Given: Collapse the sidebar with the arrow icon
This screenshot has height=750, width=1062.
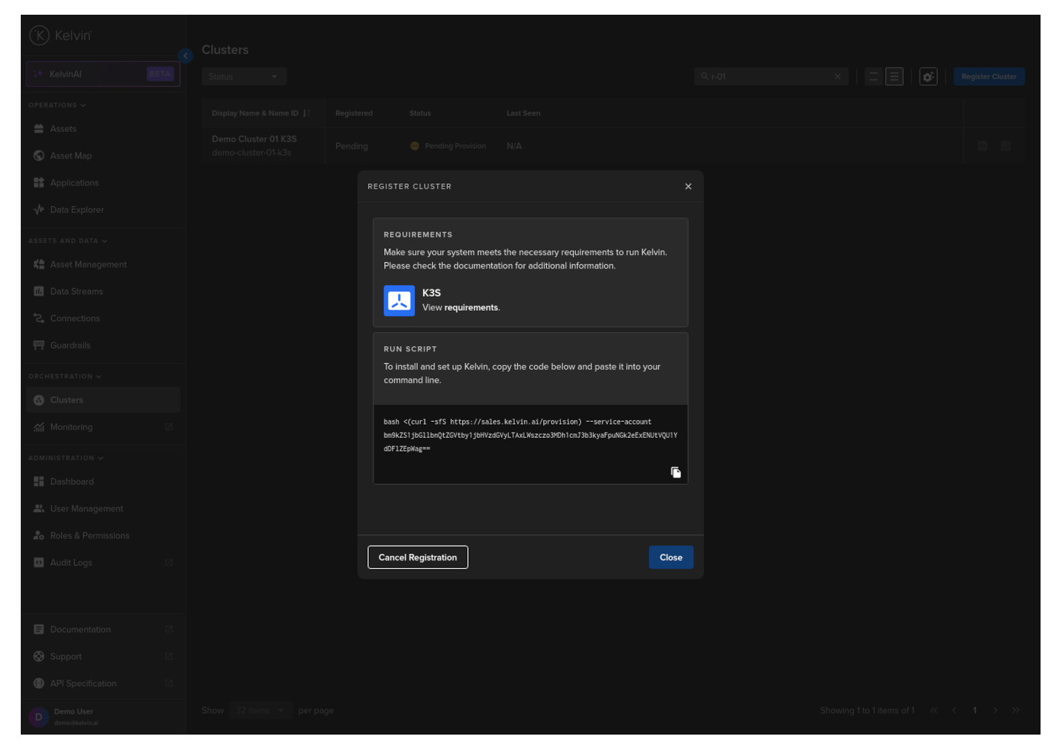Looking at the screenshot, I should coord(186,56).
